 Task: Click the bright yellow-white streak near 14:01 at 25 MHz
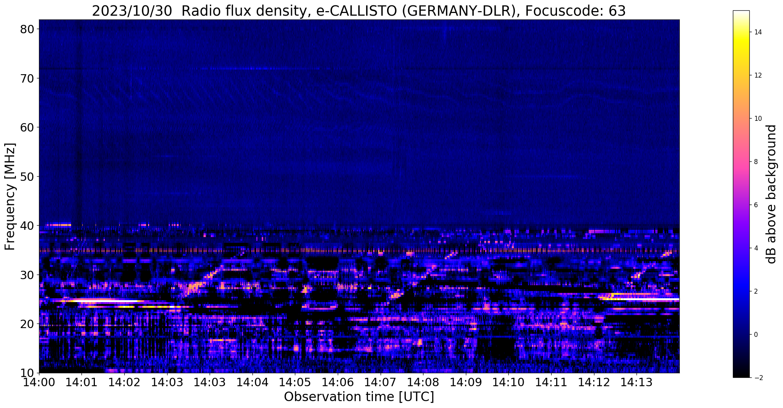click(103, 301)
